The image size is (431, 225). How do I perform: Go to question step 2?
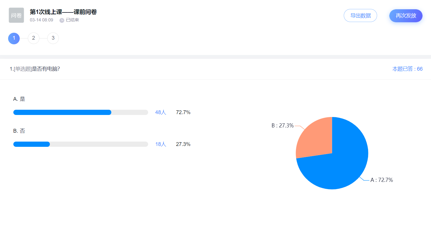(34, 38)
